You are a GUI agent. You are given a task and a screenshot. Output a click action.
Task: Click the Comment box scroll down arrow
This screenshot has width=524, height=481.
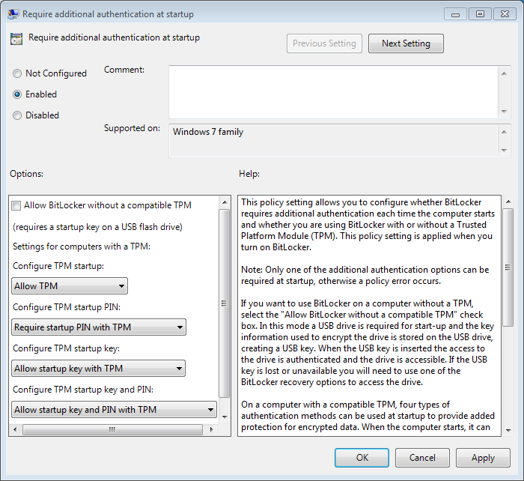point(504,112)
